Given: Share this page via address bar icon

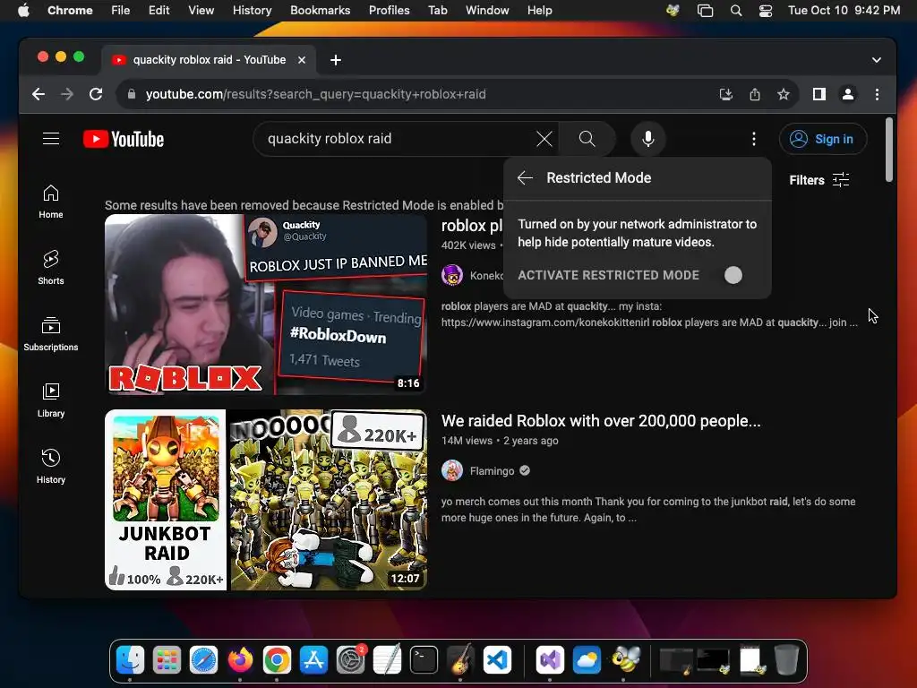Looking at the screenshot, I should pyautogui.click(x=755, y=94).
